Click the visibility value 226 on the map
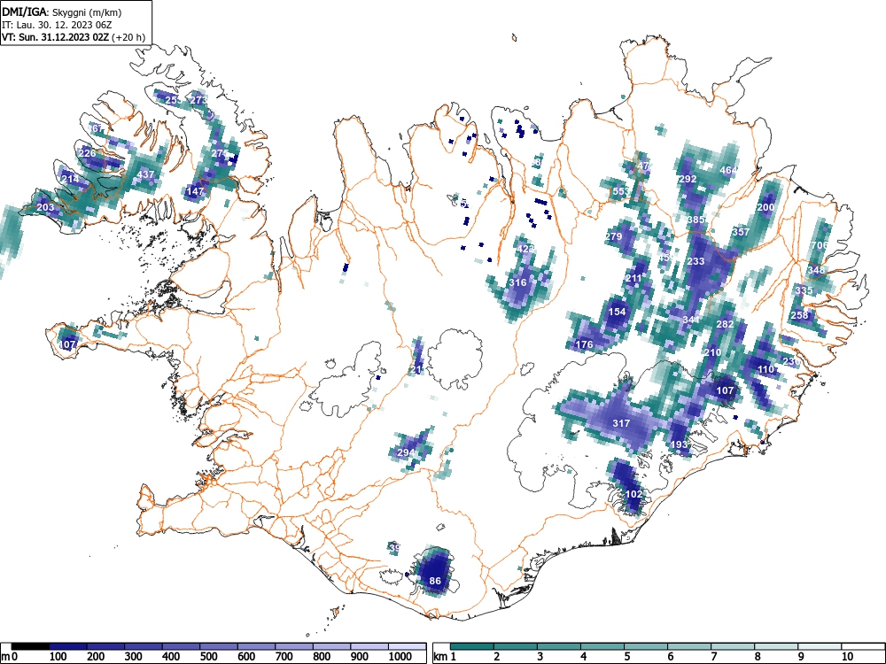The image size is (886, 664). [x=87, y=153]
